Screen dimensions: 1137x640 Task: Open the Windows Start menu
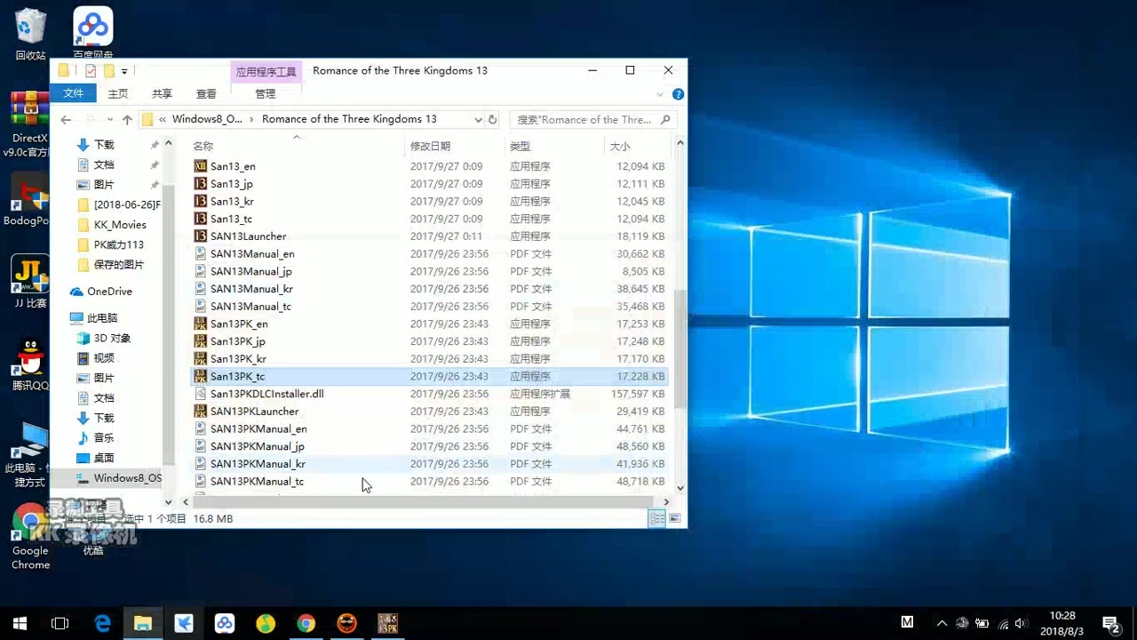20,623
